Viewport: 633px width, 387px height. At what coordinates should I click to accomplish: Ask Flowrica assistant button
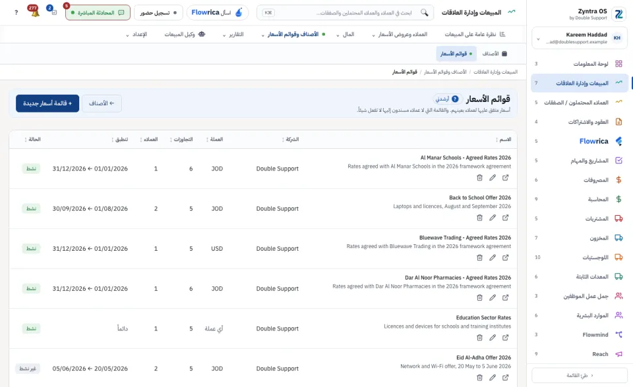pyautogui.click(x=217, y=13)
